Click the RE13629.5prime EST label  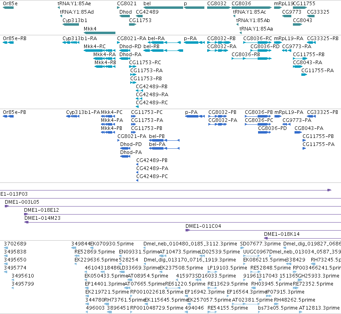[228, 284]
